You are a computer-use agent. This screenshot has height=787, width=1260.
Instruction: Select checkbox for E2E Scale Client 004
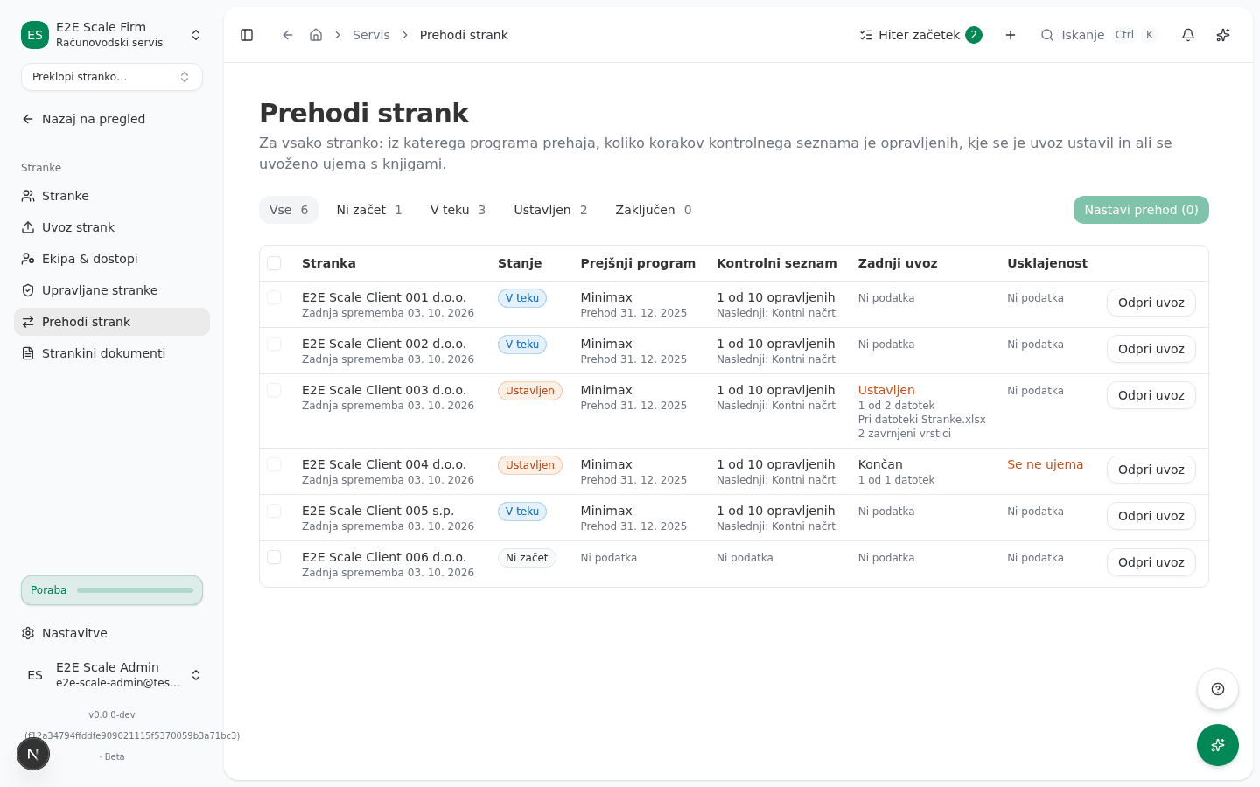[x=274, y=464]
